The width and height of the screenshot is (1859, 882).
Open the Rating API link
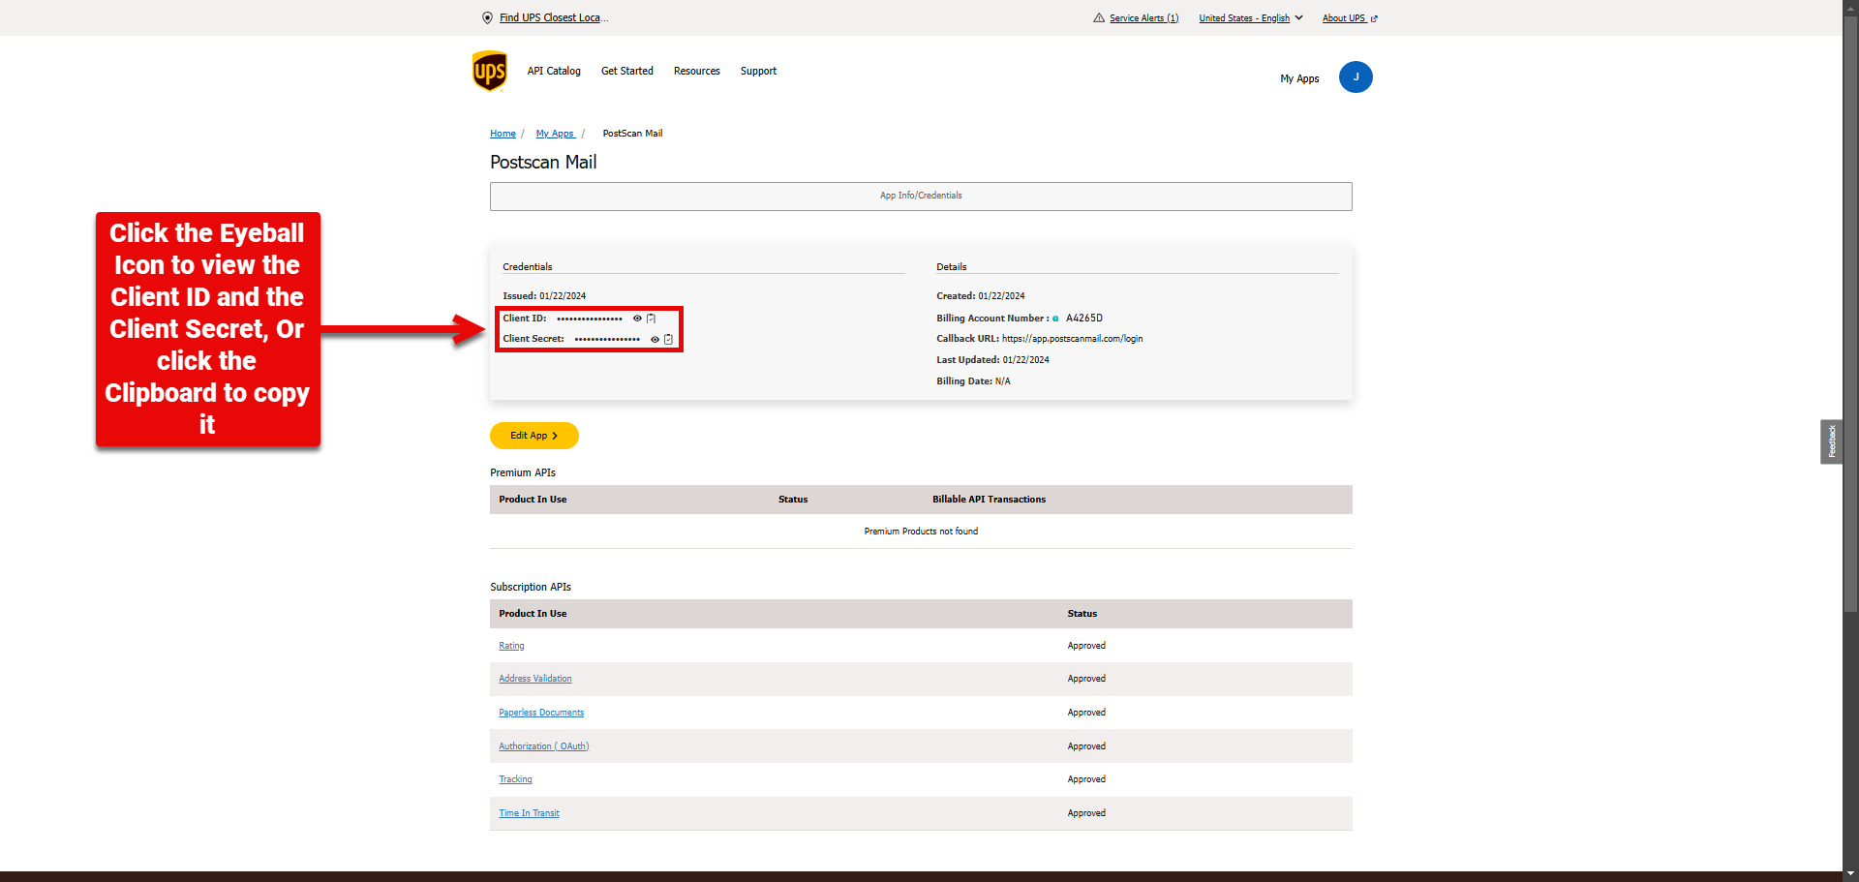tap(511, 646)
